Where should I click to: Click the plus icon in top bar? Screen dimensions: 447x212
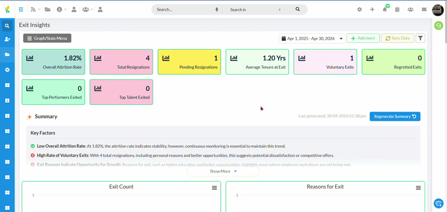click(x=372, y=9)
